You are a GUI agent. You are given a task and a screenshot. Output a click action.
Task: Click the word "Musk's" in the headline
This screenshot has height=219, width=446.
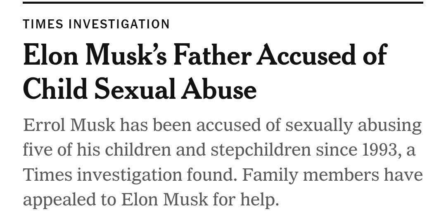tap(126, 54)
